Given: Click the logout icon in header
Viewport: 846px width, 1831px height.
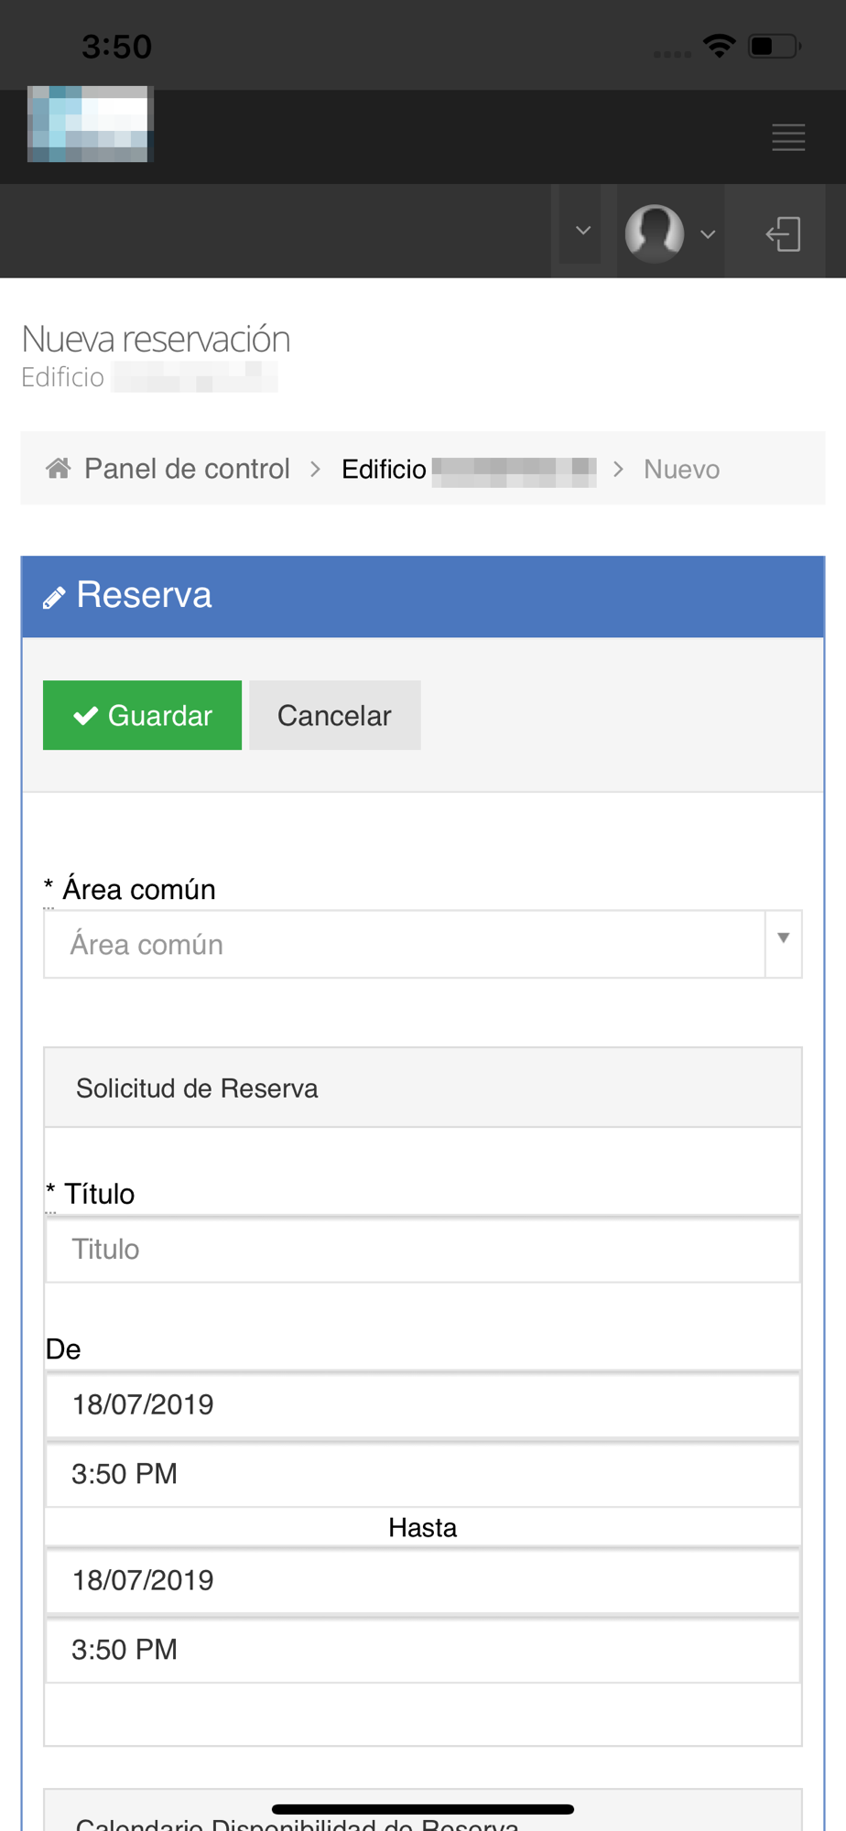Looking at the screenshot, I should pyautogui.click(x=784, y=234).
